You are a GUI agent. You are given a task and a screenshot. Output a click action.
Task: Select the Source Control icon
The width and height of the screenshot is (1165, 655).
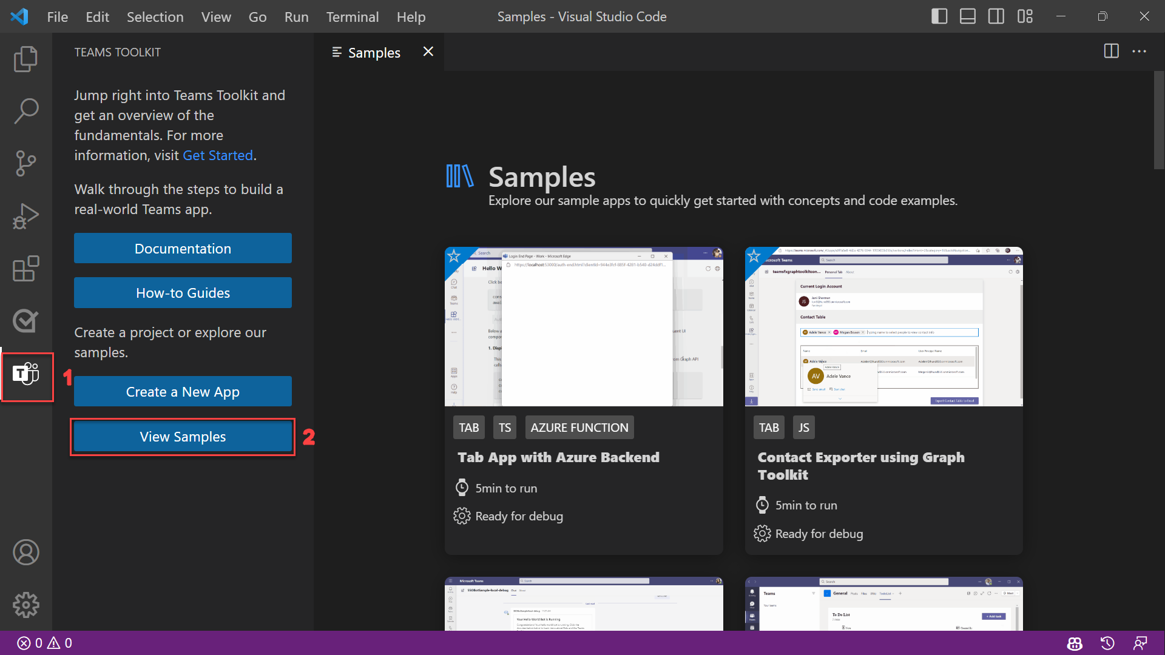pyautogui.click(x=25, y=163)
